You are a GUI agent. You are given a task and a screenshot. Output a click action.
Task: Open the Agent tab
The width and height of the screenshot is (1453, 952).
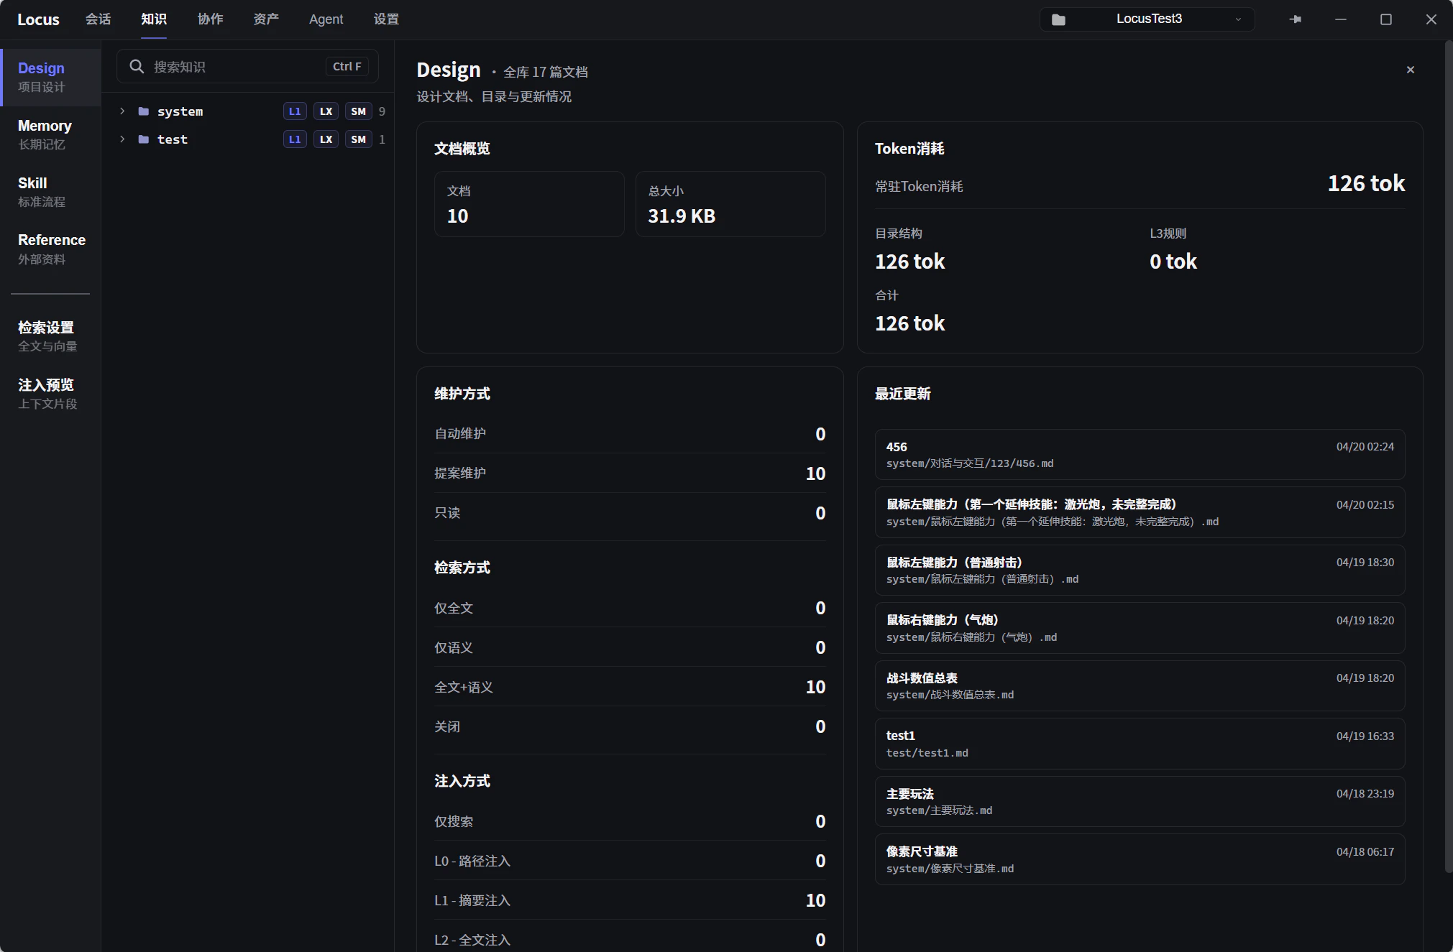pyautogui.click(x=326, y=19)
